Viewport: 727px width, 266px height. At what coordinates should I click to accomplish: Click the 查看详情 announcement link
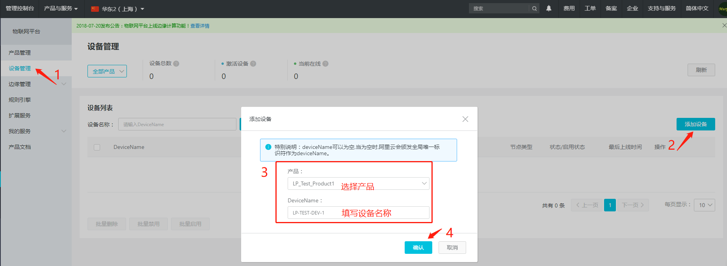pos(200,26)
